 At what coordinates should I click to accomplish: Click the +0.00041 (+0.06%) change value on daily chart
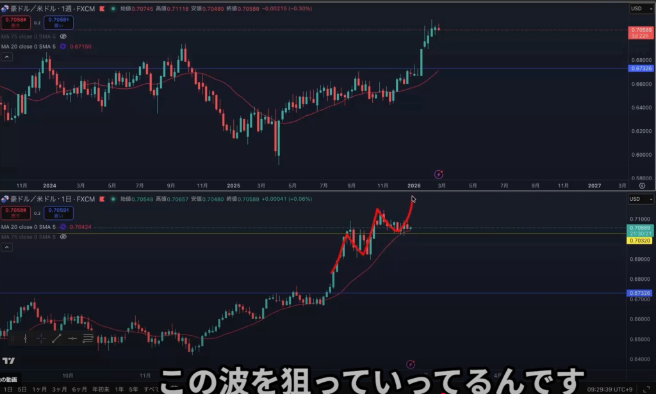286,199
